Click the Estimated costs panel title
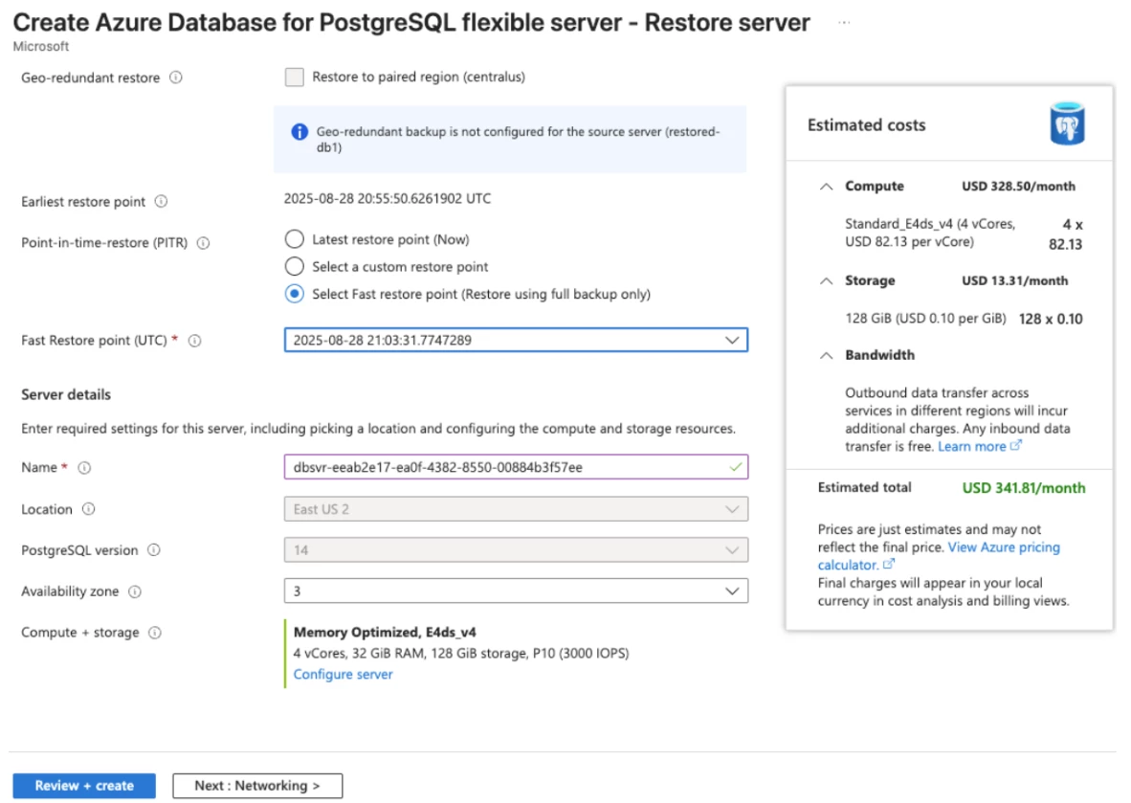 click(x=866, y=124)
